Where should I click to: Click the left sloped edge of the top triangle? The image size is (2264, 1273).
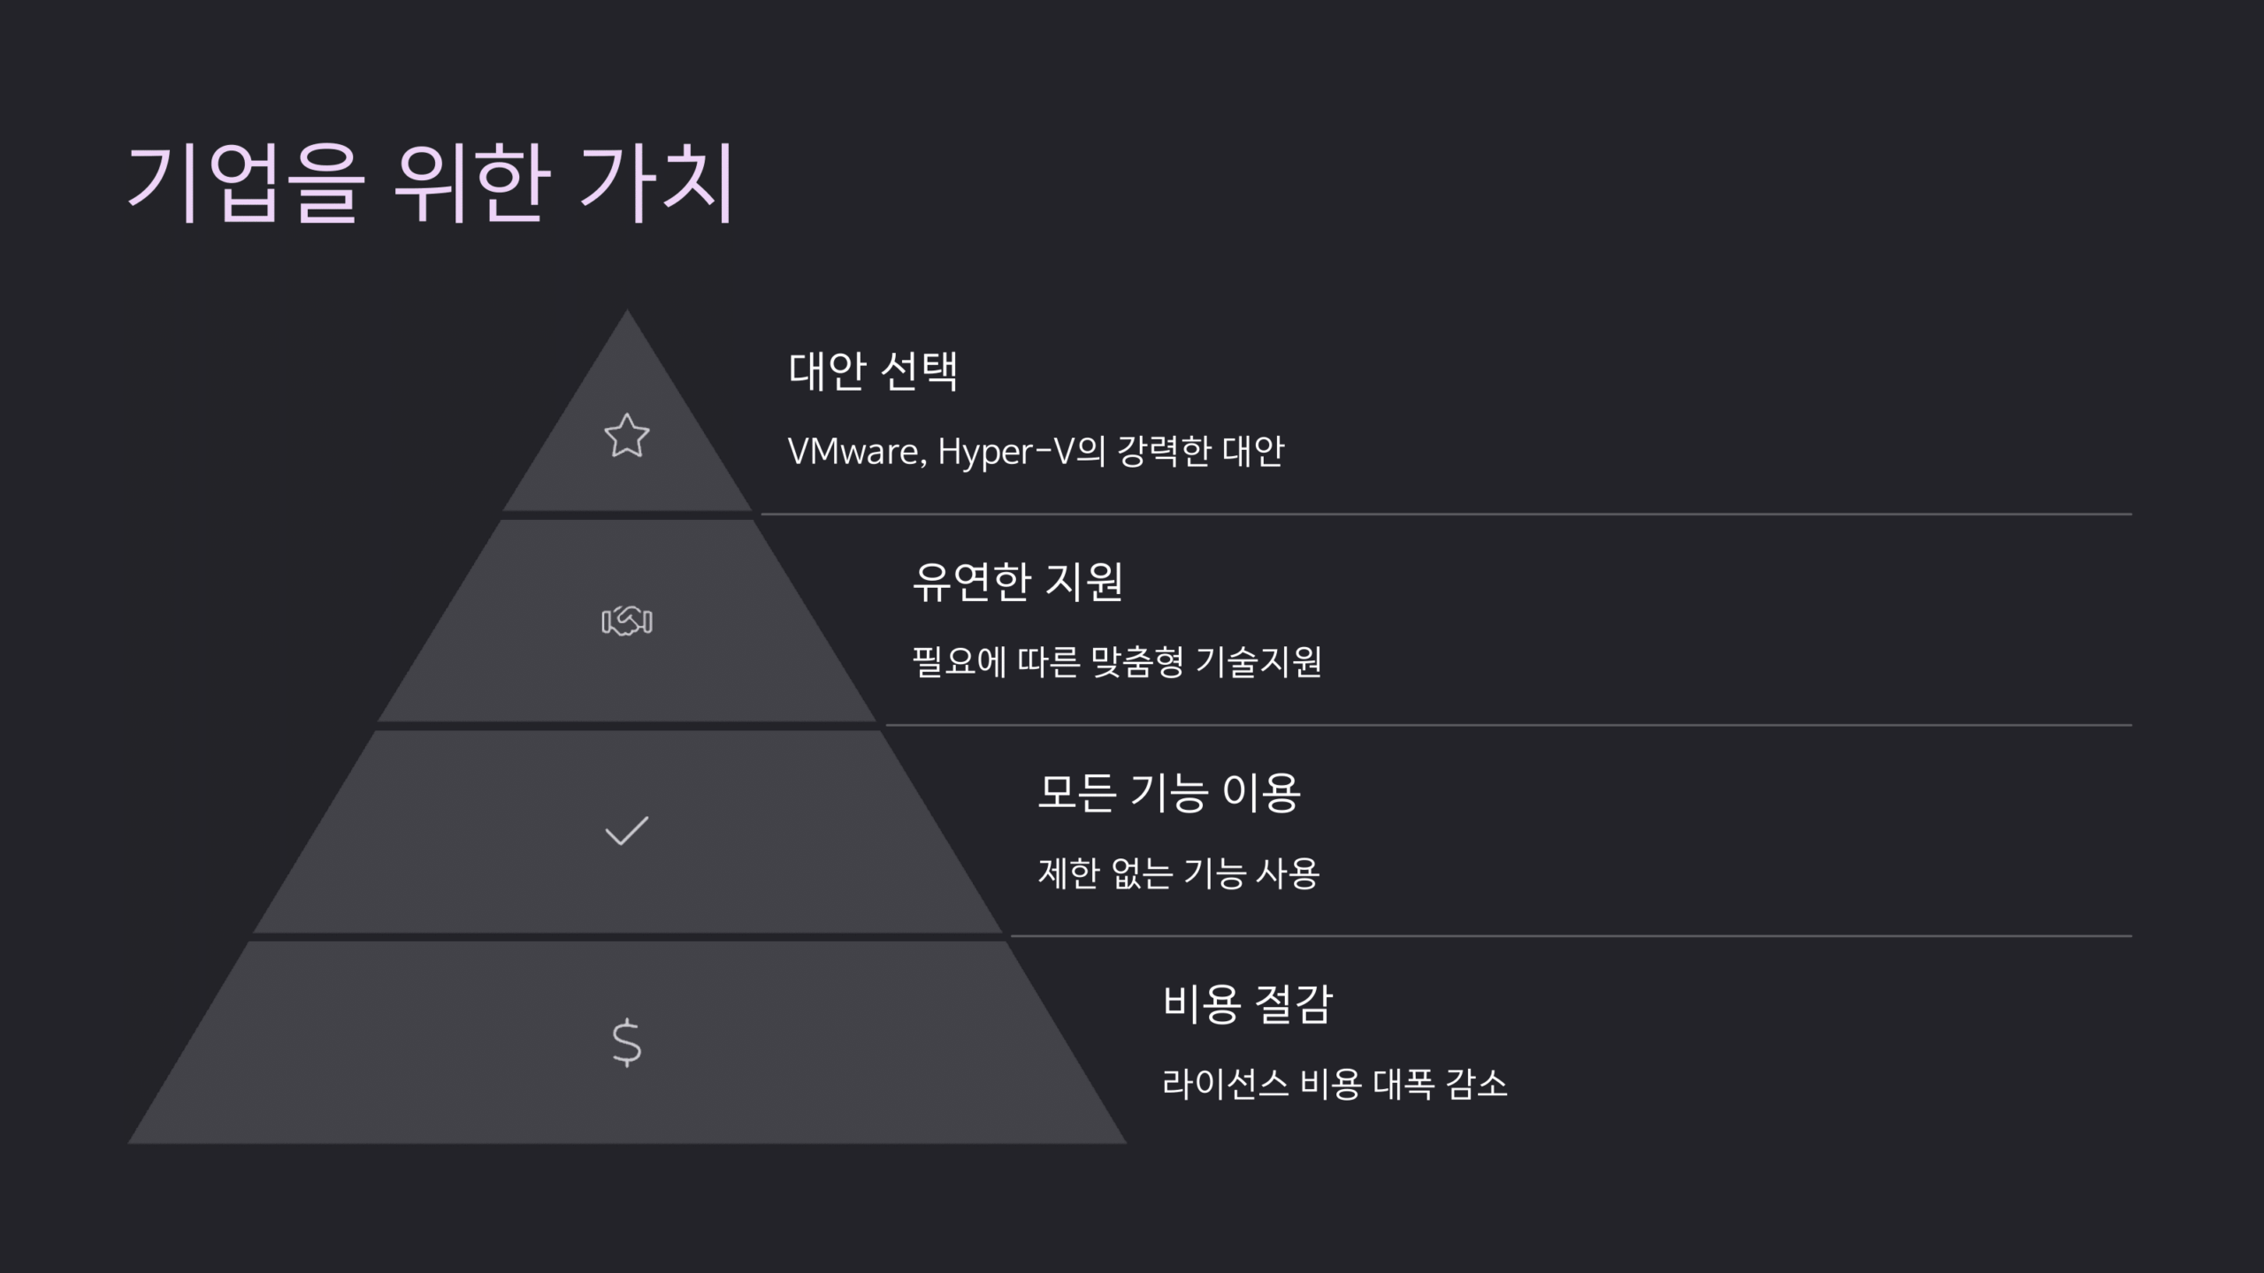tap(566, 408)
